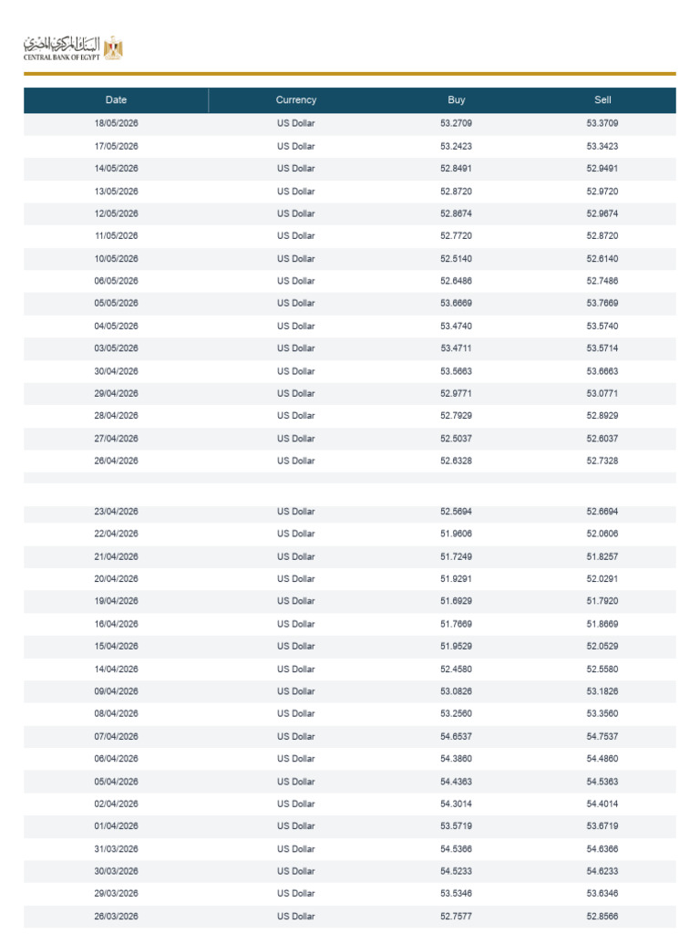700x934 pixels.
Task: Click the 53.3709 sell rate value
Action: pos(602,123)
